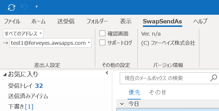Open the 表示 ribbon tab
Image resolution: width=219 pixels, height=111 pixels.
point(126,21)
